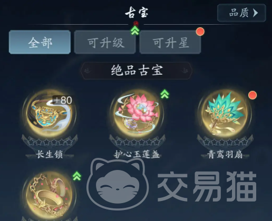Switch to the 可升级 tab

[x=105, y=42]
